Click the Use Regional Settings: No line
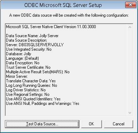 pos(28,94)
